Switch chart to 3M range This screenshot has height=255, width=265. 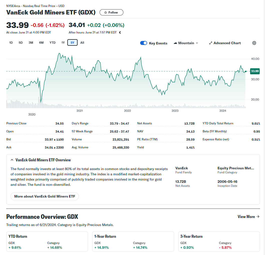pos(31,43)
